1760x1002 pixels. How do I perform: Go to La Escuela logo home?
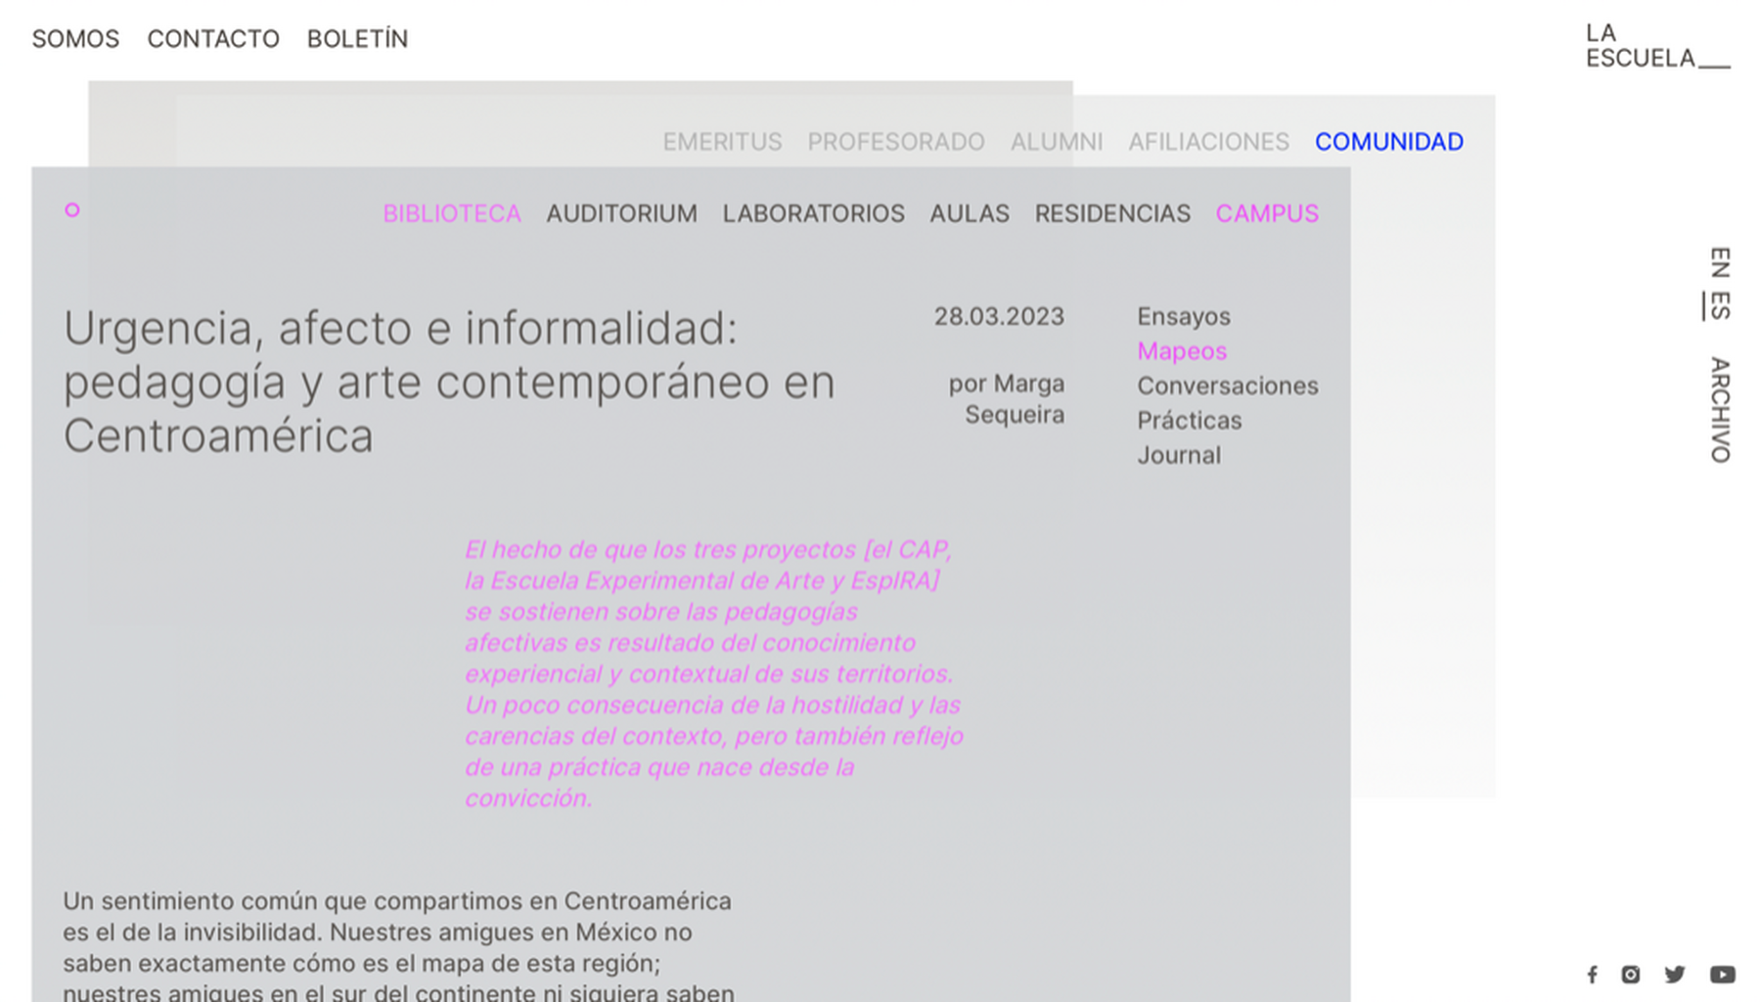click(1657, 46)
